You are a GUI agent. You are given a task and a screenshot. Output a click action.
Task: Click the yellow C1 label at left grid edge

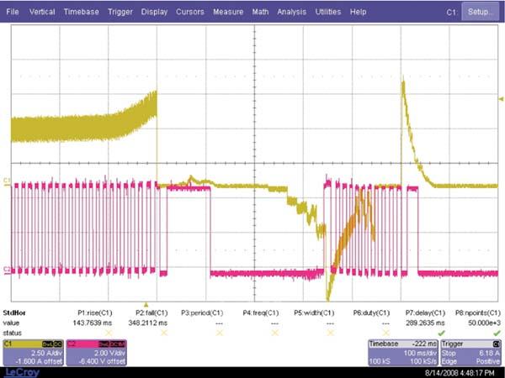[7, 181]
